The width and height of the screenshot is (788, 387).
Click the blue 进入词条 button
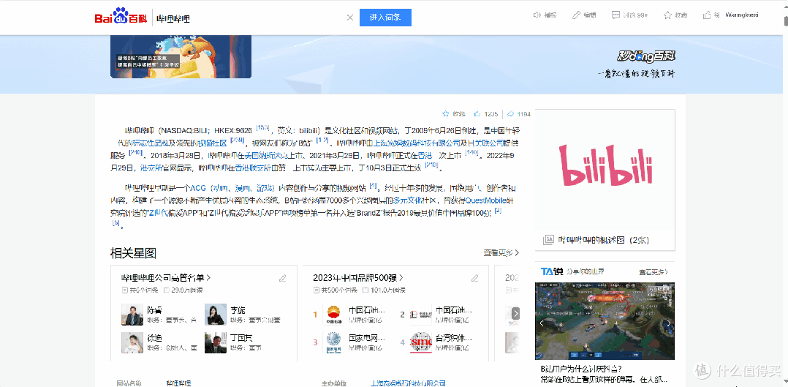point(385,17)
